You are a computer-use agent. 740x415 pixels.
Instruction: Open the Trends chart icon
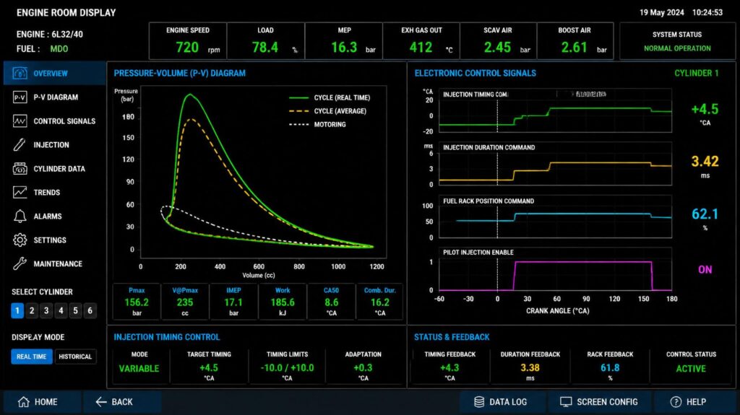(x=20, y=193)
